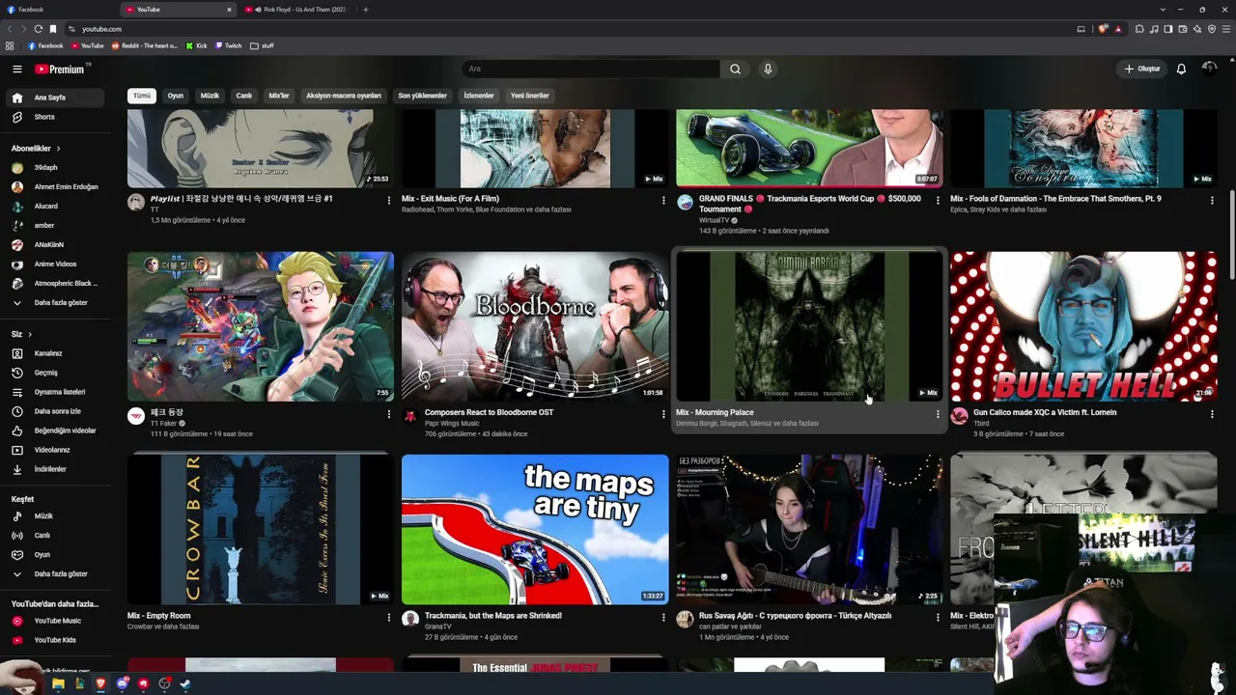
Task: Open Daha sonra izle watch later
Action: click(x=56, y=411)
